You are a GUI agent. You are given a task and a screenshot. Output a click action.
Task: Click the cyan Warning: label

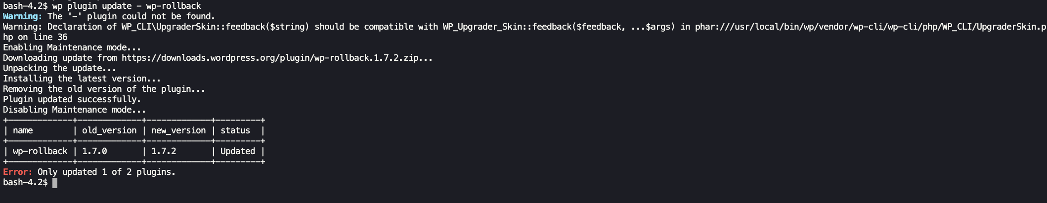[x=23, y=16]
